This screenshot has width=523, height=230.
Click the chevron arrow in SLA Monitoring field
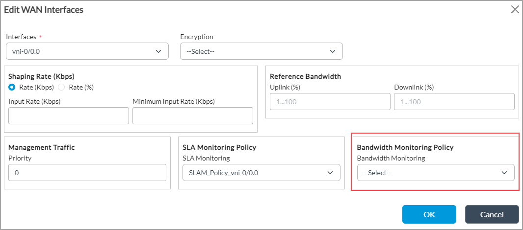click(x=330, y=173)
